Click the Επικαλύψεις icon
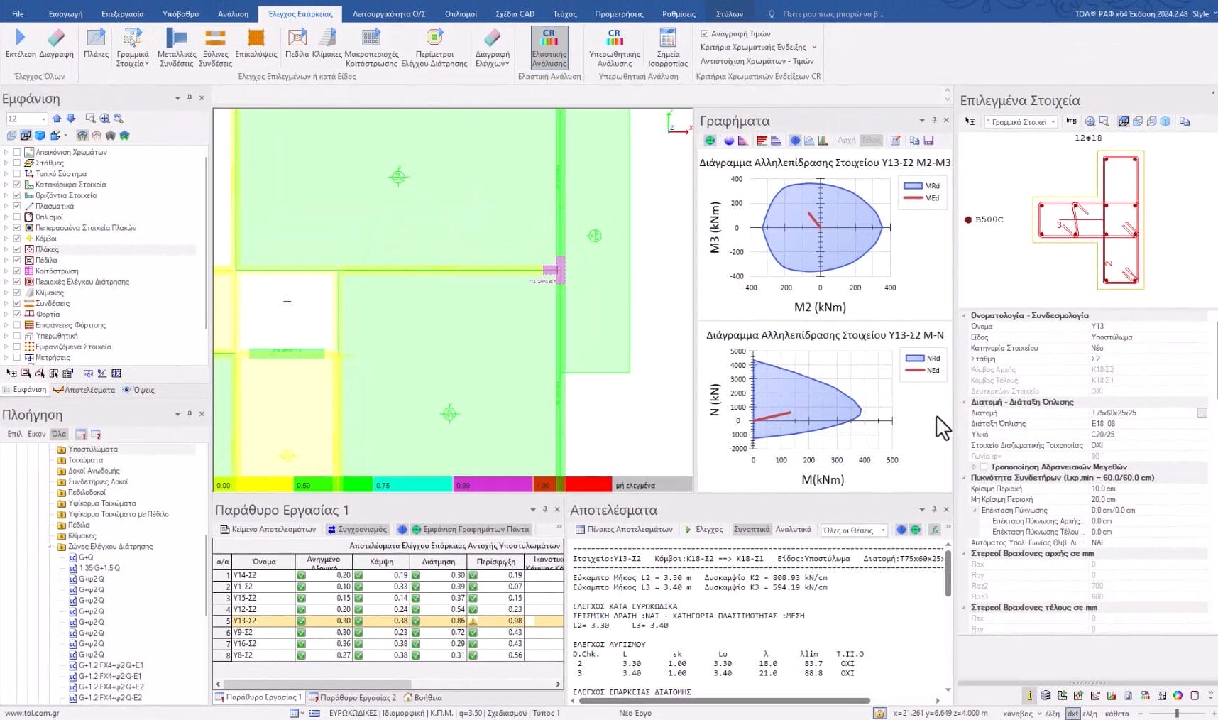 (x=256, y=38)
